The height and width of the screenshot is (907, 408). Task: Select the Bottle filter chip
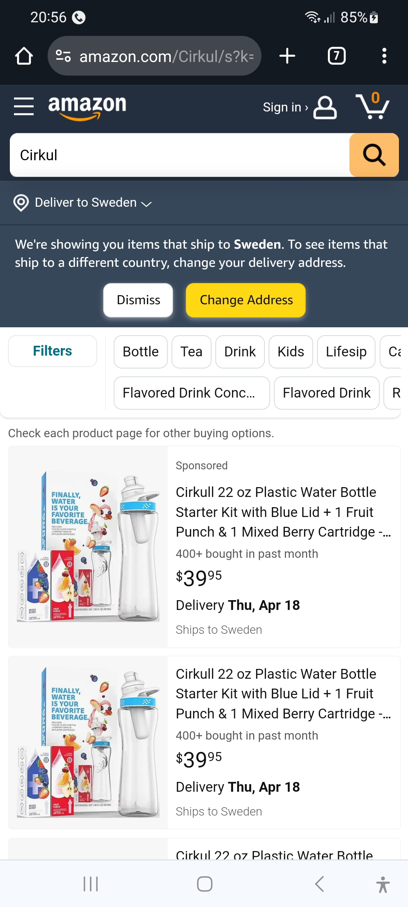[x=141, y=352]
